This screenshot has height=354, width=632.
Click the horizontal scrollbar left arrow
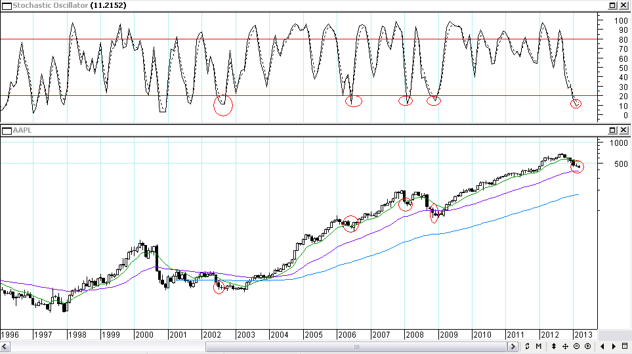5,347
